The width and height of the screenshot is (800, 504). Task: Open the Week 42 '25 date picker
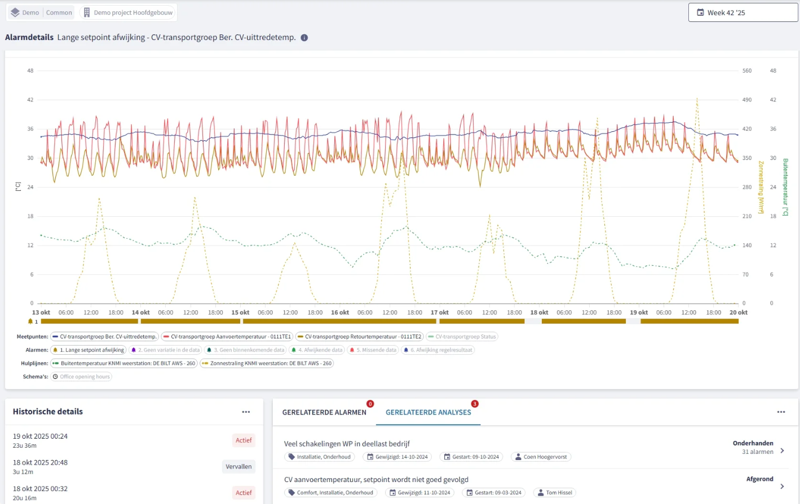point(742,12)
